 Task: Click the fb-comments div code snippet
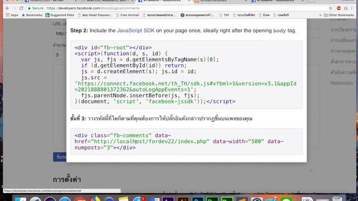(x=179, y=141)
